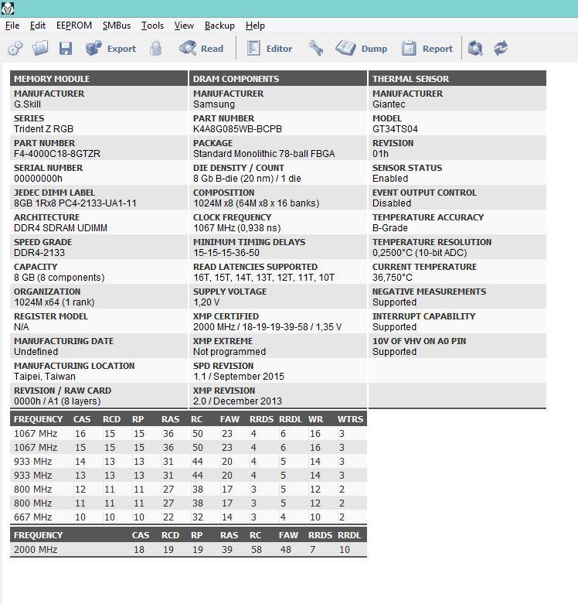Click the WTRS timing column header

tap(350, 419)
